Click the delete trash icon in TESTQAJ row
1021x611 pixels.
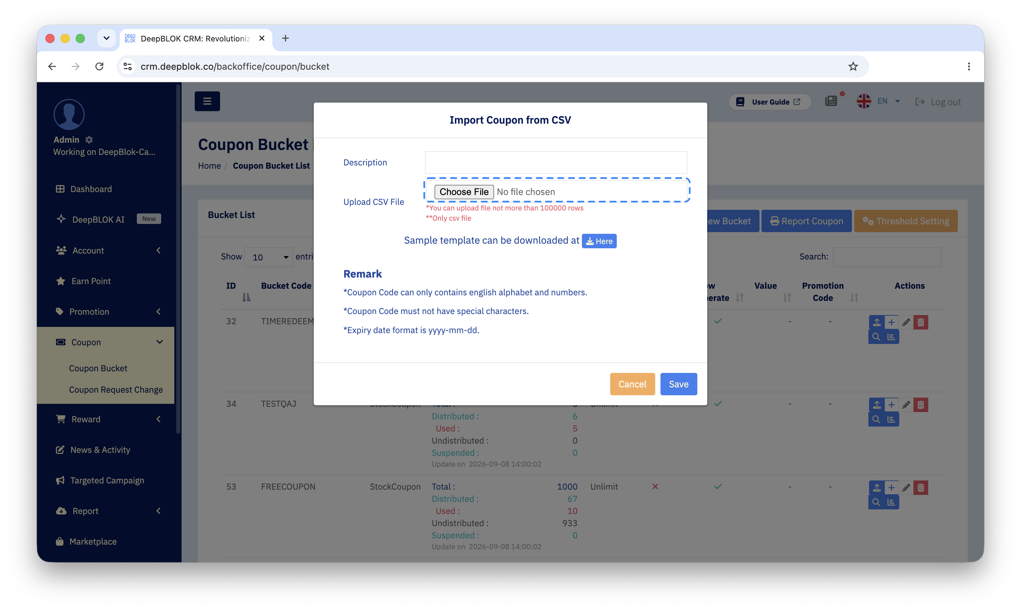(x=921, y=405)
